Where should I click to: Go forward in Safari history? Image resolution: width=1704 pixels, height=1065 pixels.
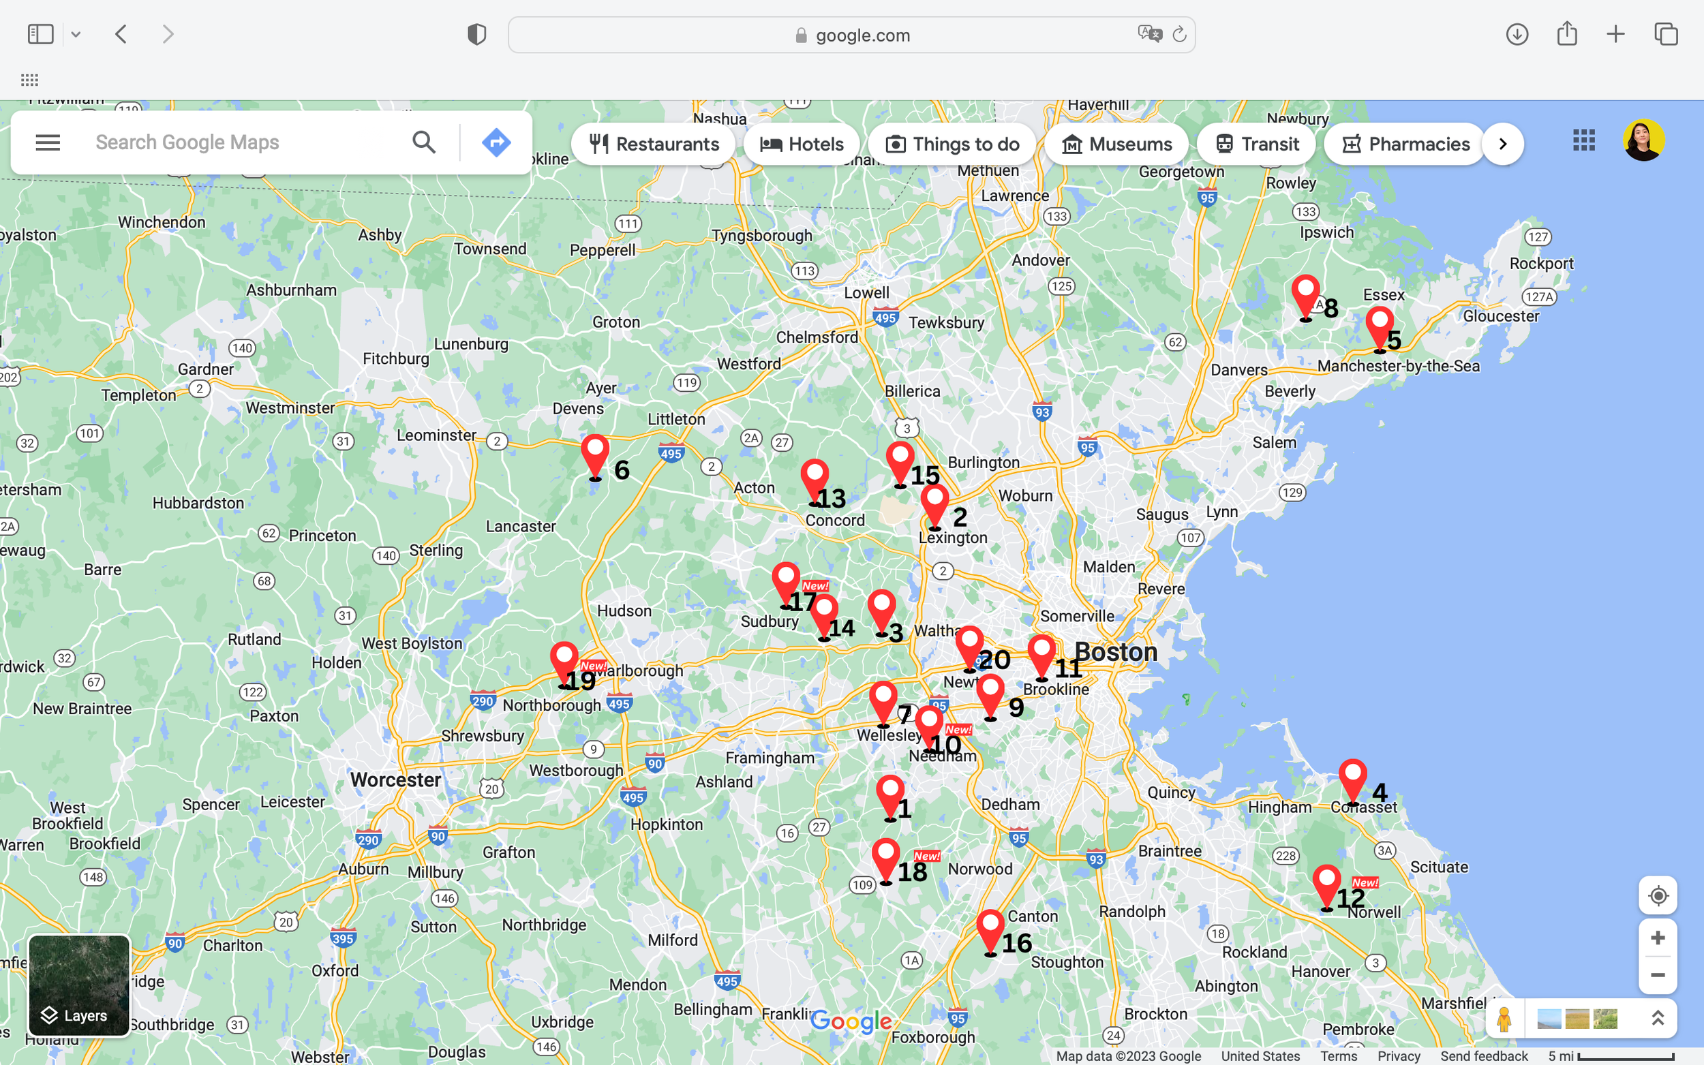coord(168,34)
